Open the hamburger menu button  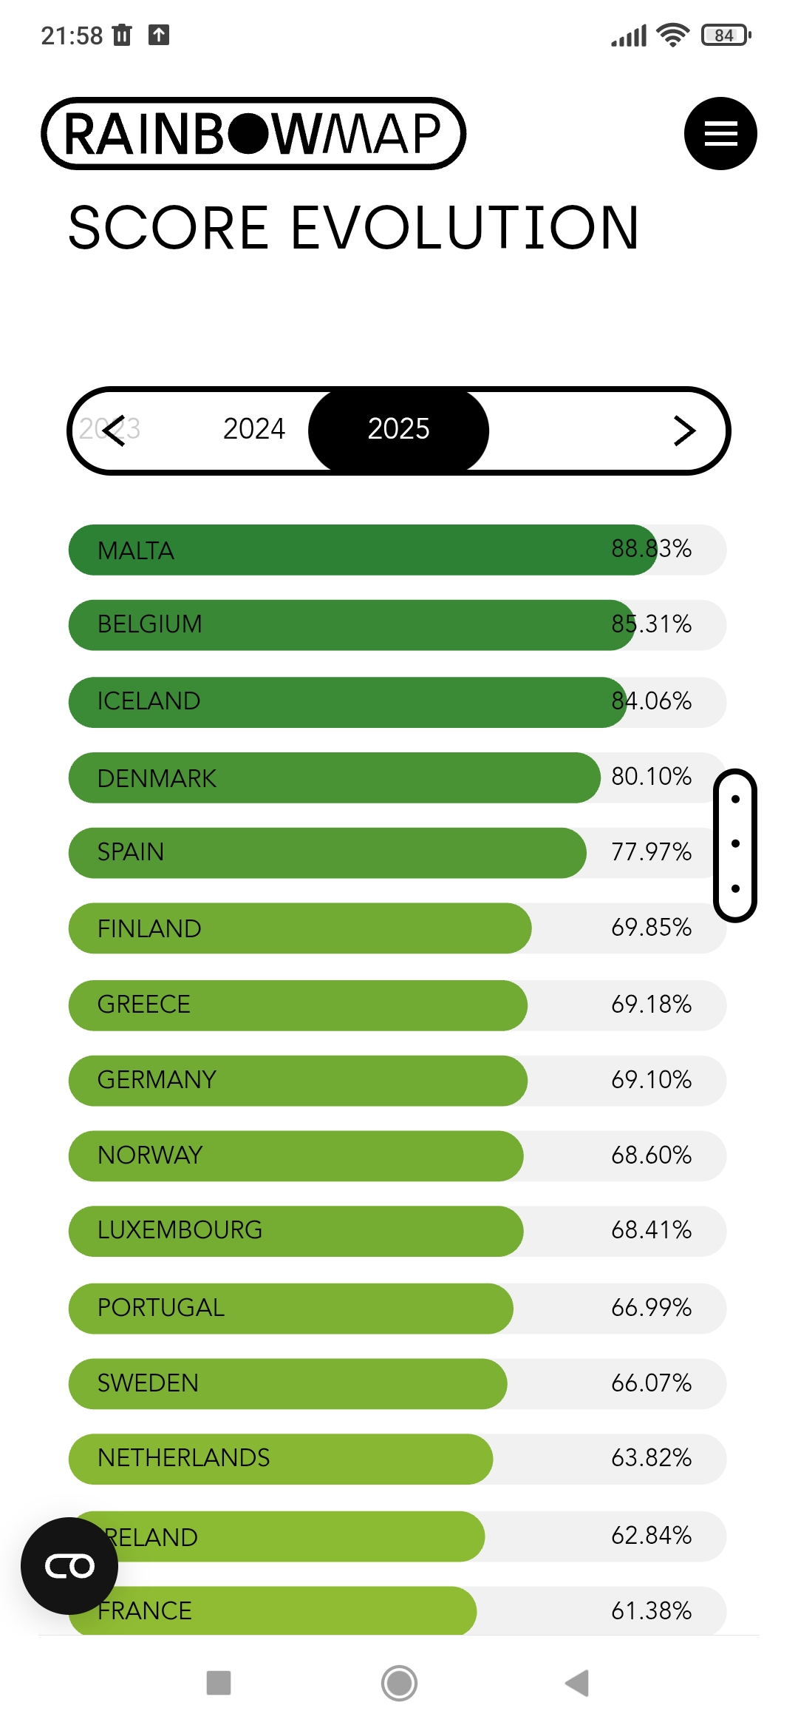(720, 133)
